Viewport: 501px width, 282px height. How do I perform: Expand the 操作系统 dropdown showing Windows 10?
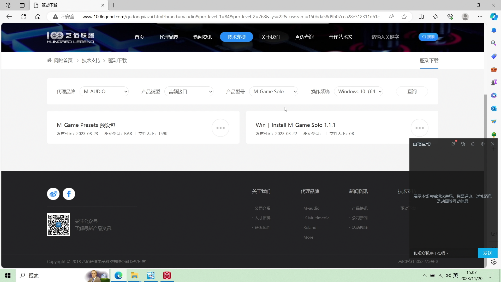click(x=359, y=92)
